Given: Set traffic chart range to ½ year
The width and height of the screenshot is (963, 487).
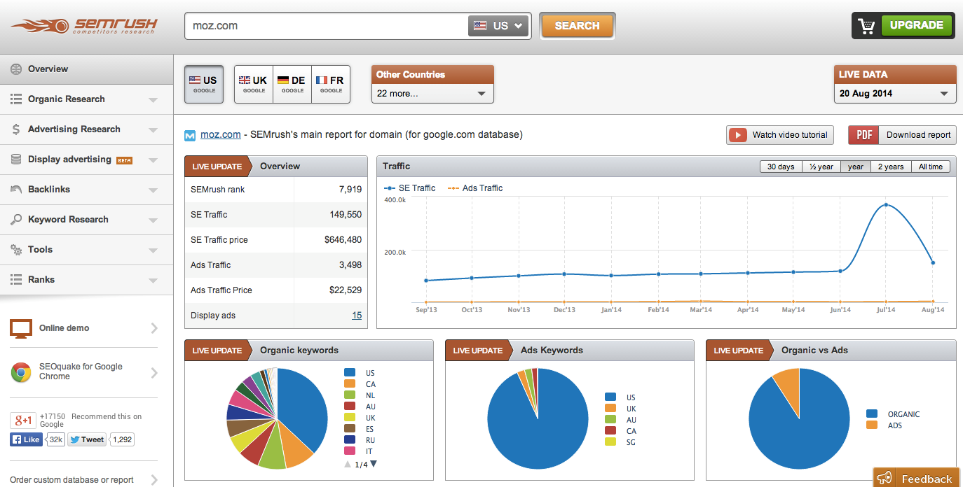Looking at the screenshot, I should [x=821, y=167].
